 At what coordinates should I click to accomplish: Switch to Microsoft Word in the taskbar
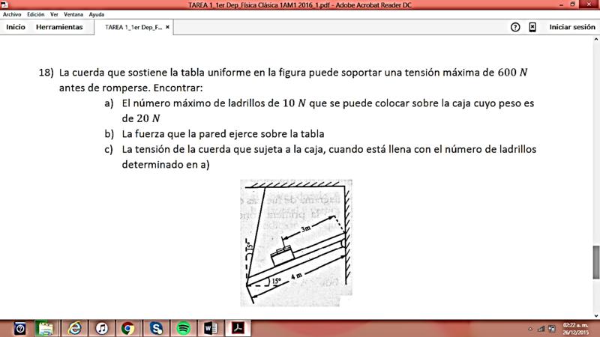pyautogui.click(x=210, y=328)
